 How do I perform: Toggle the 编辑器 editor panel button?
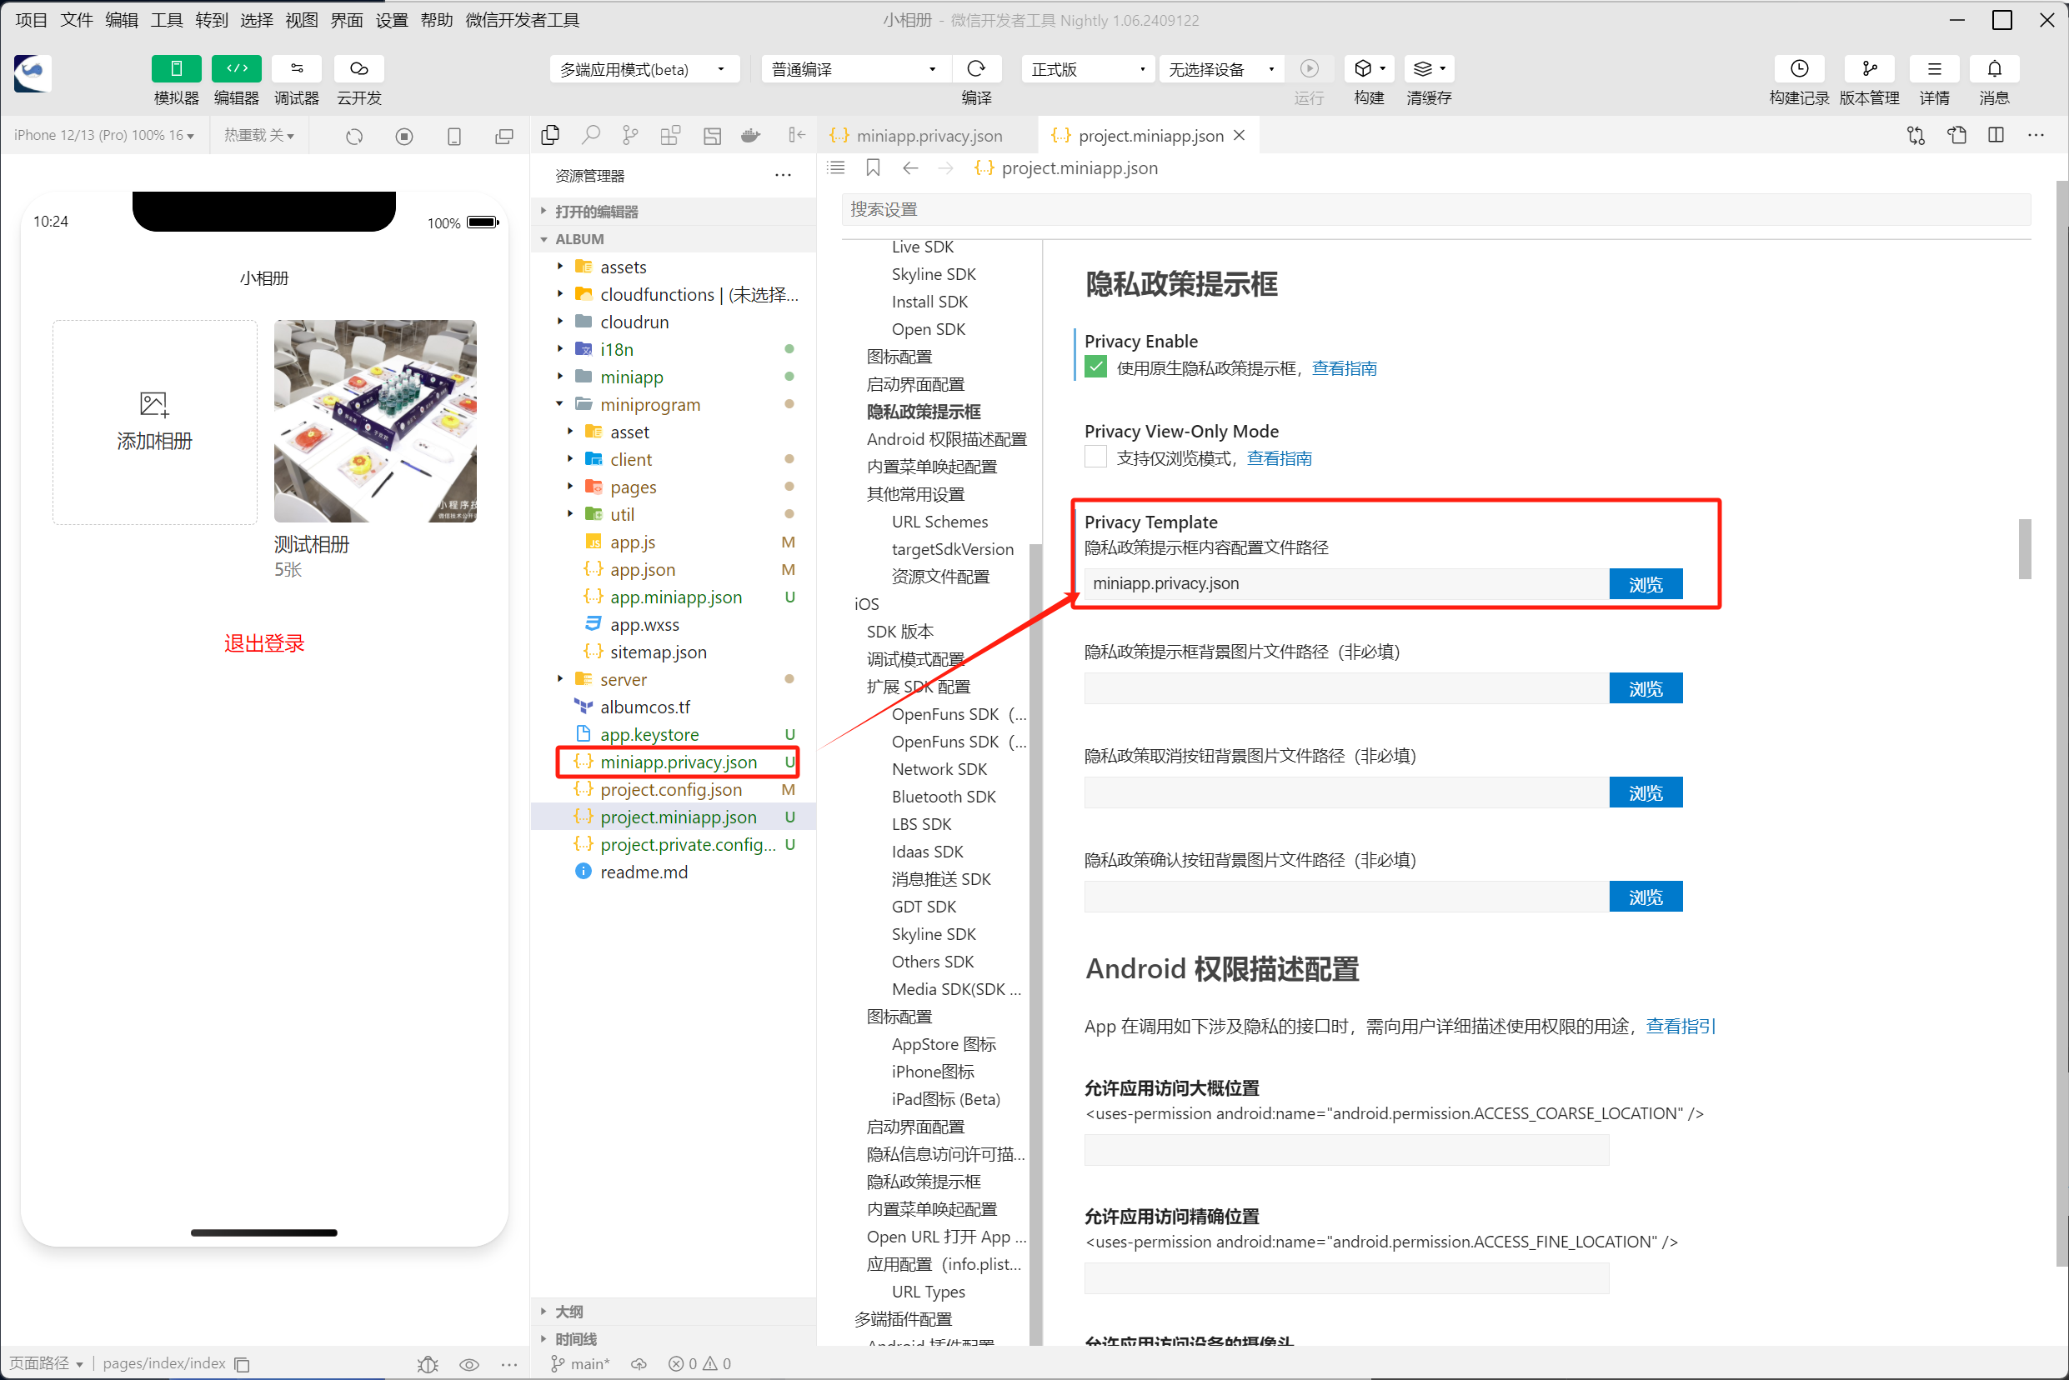pos(236,68)
